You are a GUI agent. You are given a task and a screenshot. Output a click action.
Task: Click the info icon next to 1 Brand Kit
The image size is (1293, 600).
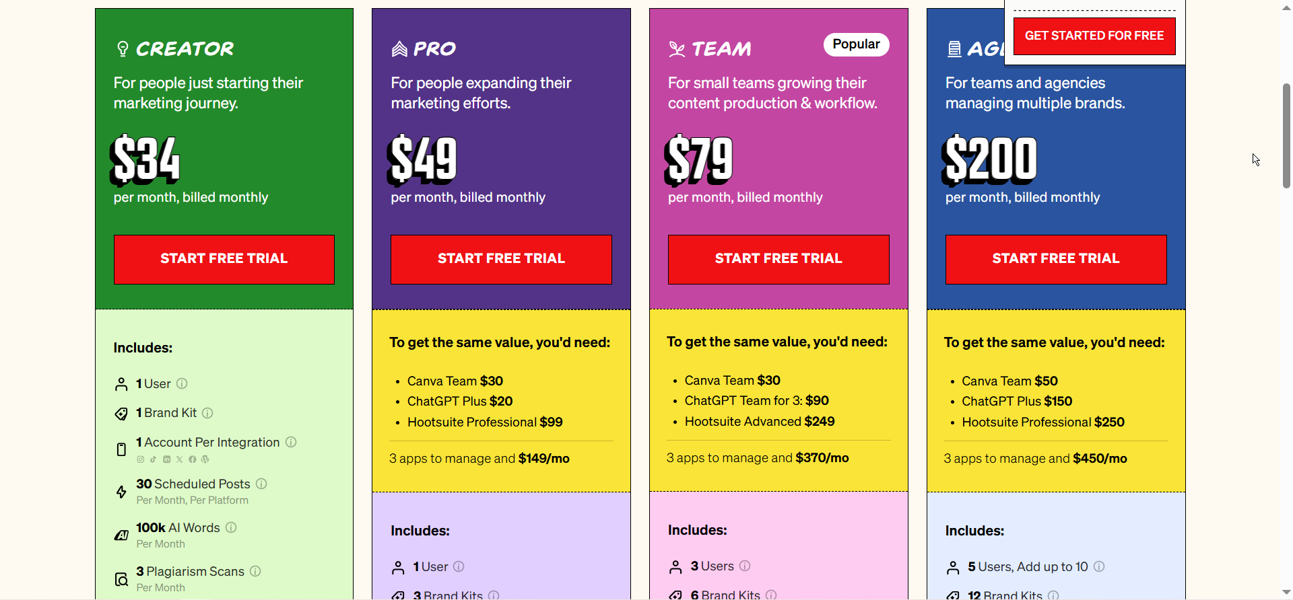(x=207, y=413)
